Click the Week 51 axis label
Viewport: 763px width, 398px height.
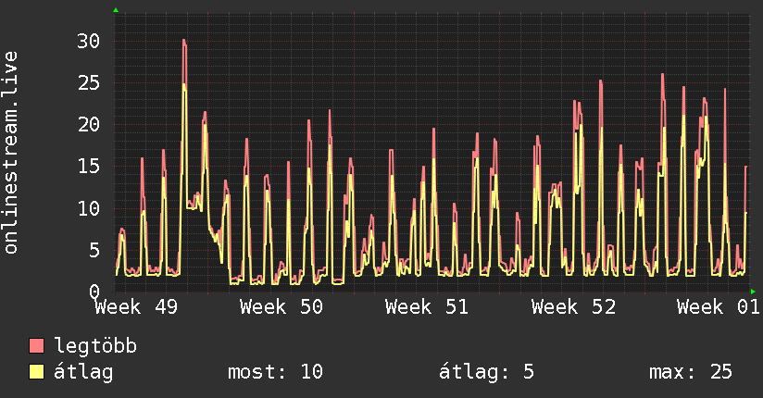point(427,307)
